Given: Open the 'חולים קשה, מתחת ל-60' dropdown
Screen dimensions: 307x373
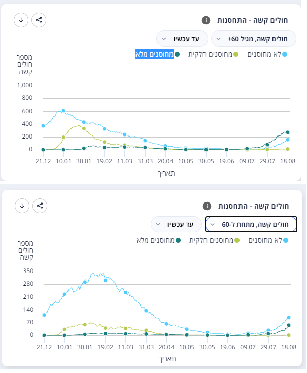Looking at the screenshot, I should coord(251,224).
